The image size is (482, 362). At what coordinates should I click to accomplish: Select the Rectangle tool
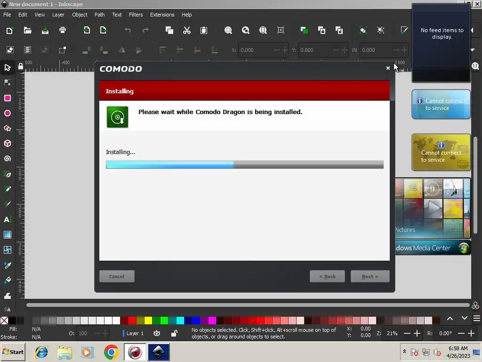tap(8, 98)
